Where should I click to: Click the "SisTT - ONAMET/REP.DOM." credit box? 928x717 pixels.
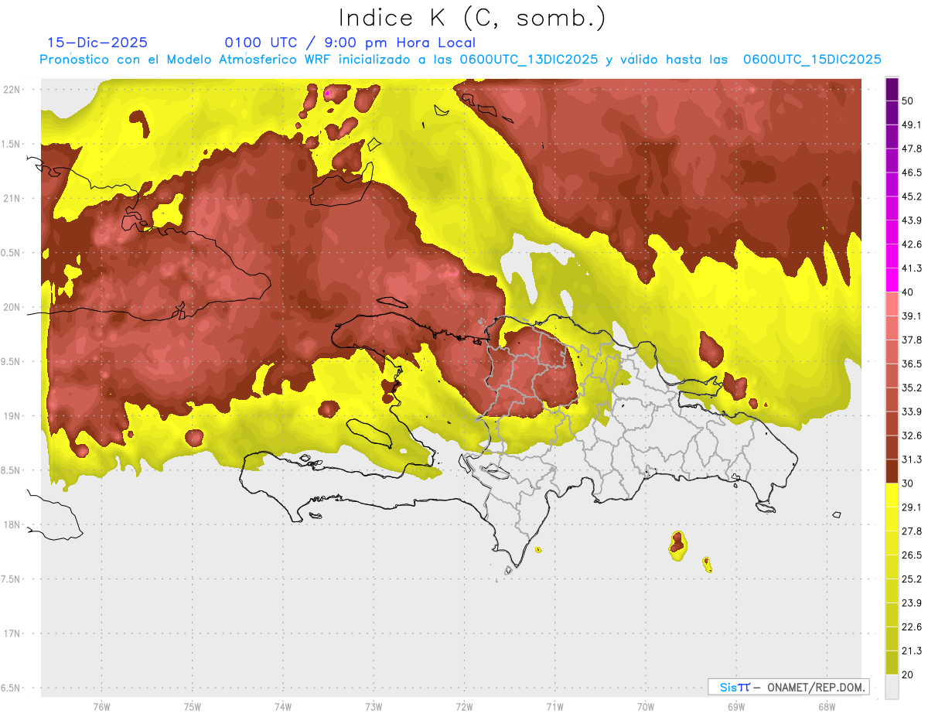click(x=789, y=687)
